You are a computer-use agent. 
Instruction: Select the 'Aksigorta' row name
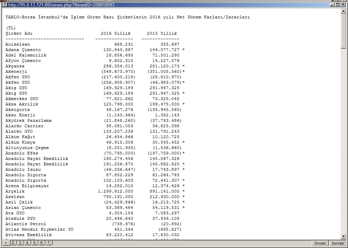(18, 110)
